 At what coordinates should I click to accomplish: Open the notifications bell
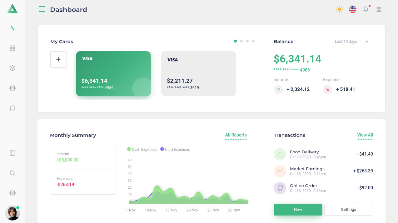click(366, 10)
